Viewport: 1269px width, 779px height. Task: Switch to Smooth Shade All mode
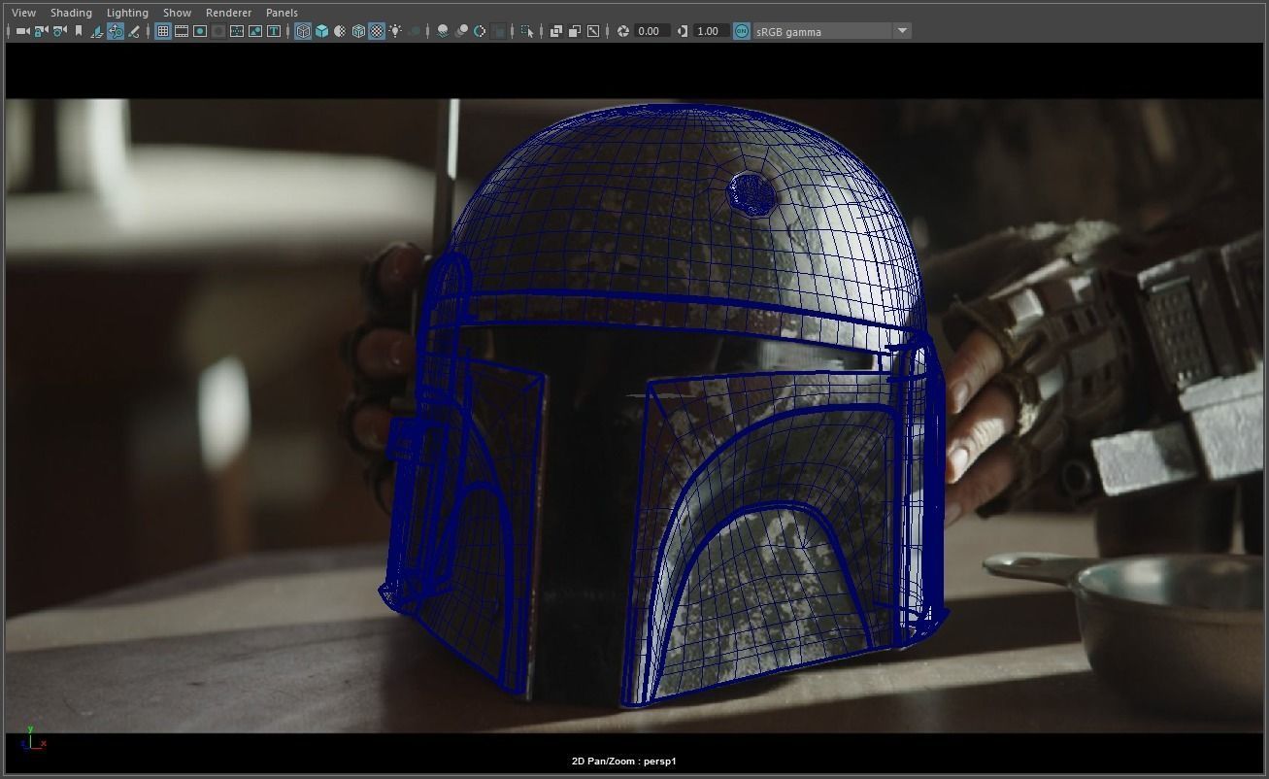tap(321, 31)
